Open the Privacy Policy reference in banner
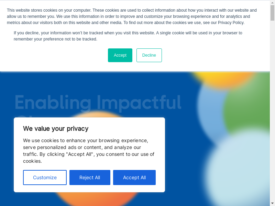 point(231,23)
